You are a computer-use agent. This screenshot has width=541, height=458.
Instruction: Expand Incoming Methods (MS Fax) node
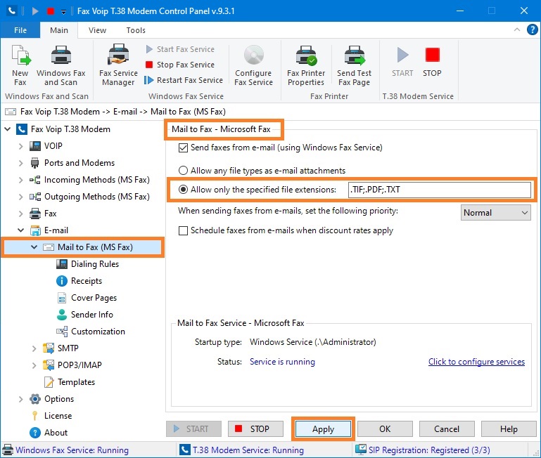tap(20, 180)
